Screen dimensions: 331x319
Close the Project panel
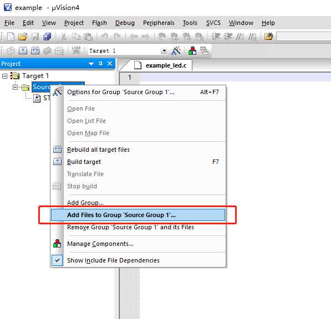coord(110,64)
